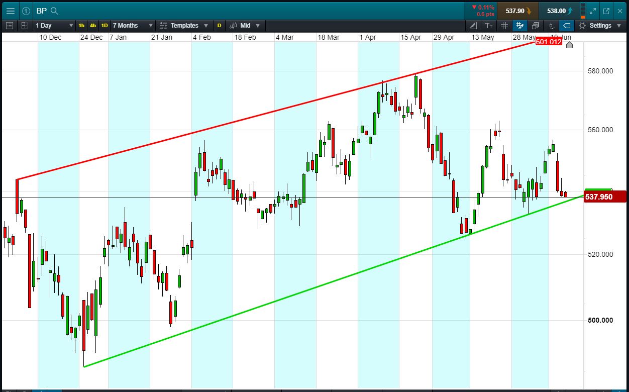Expand the chart to full screen
The height and width of the screenshot is (392, 629).
tap(593, 11)
